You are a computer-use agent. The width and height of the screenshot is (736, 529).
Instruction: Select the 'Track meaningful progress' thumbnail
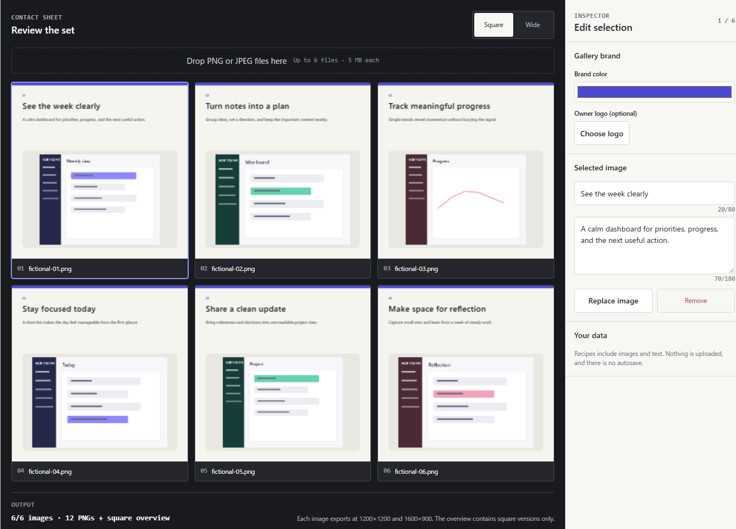click(466, 180)
